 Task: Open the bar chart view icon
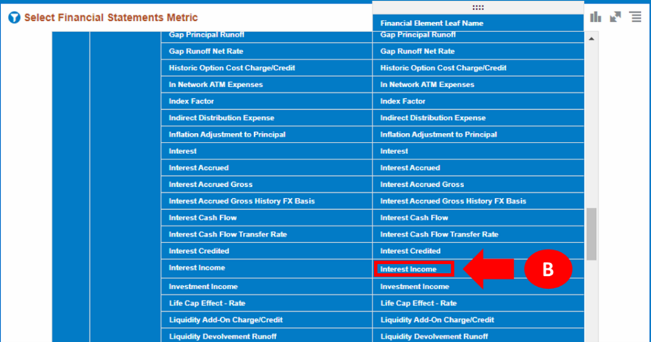coord(596,17)
